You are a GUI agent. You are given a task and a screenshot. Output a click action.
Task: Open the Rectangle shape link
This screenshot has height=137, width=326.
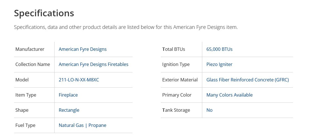pyautogui.click(x=69, y=110)
